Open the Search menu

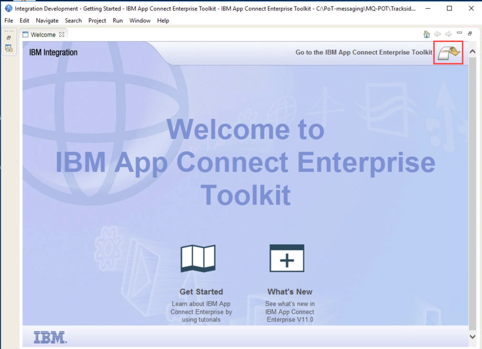coord(73,21)
